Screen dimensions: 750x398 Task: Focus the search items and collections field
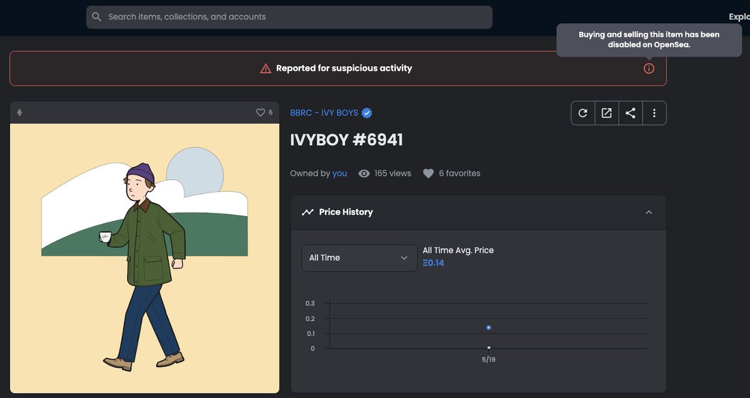point(289,17)
